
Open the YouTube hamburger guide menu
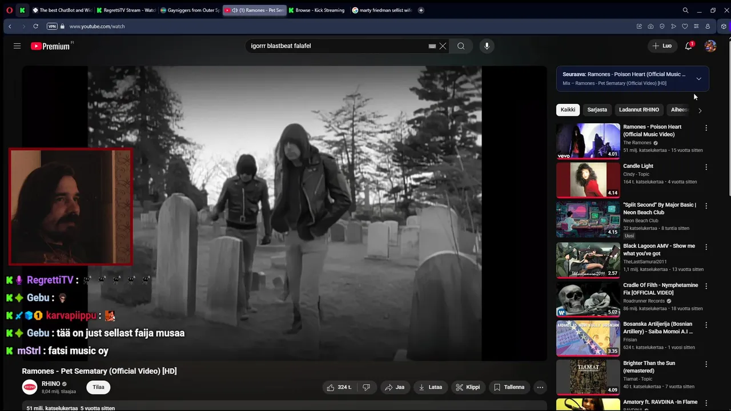17,46
